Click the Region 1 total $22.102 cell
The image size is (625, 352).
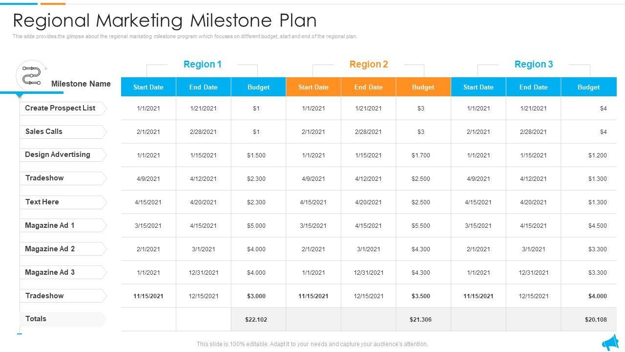coord(256,319)
